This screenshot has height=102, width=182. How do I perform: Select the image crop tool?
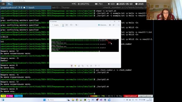[x=88, y=66]
